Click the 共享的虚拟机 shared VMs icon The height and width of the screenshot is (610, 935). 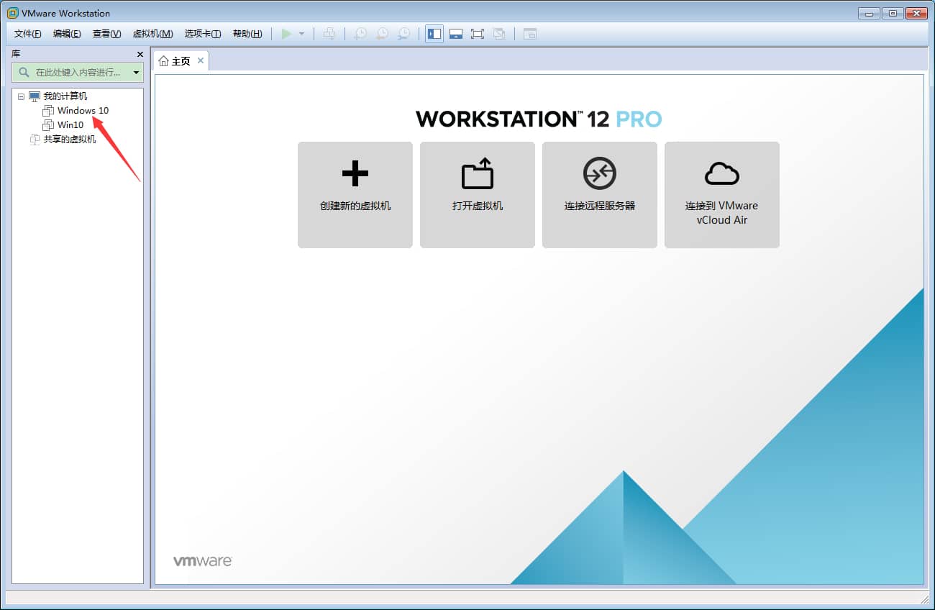(x=35, y=140)
